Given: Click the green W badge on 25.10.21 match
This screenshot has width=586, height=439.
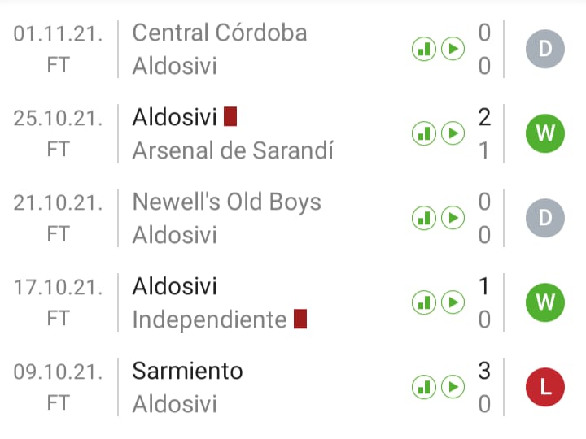Looking at the screenshot, I should (545, 133).
